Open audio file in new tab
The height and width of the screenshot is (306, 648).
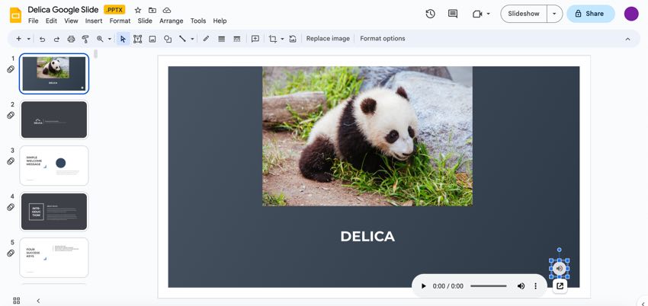[x=560, y=285]
